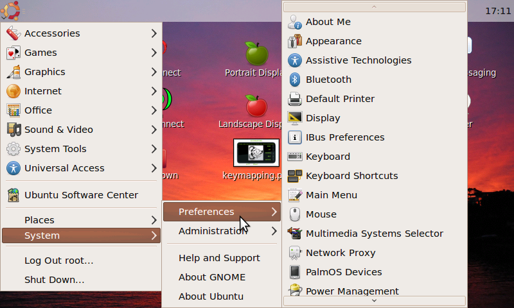Click the Ubuntu Software Center bag icon

pos(13,195)
